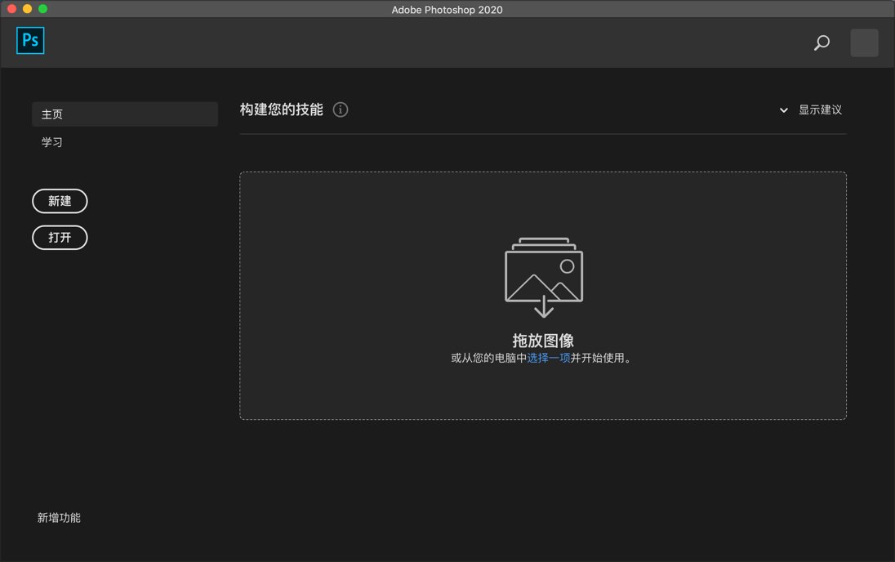Image resolution: width=895 pixels, height=562 pixels.
Task: Follow the 选择一项 link
Action: (549, 358)
